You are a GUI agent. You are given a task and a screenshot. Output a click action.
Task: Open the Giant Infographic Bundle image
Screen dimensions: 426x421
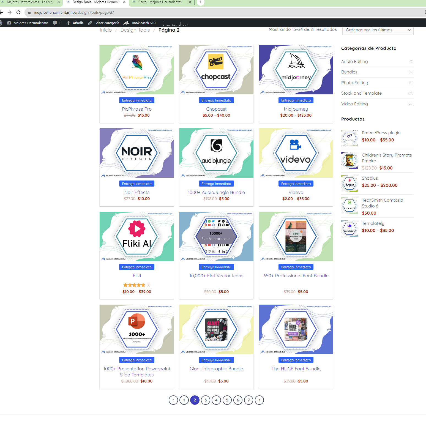[216, 329]
